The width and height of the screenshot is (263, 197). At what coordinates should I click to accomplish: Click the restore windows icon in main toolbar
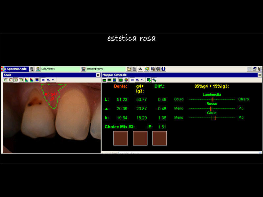(x=254, y=69)
